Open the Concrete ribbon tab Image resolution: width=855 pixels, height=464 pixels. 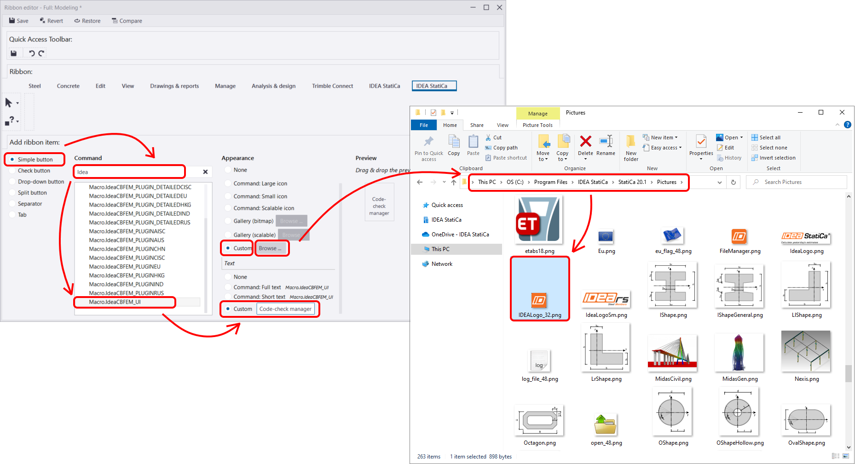click(x=68, y=86)
